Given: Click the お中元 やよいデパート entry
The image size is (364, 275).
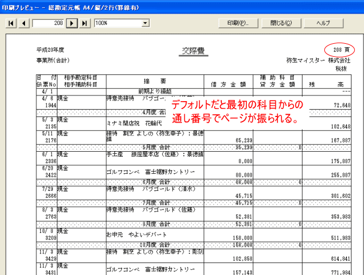Looking at the screenshot, I should point(136,235).
